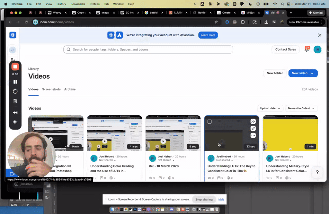Switch to the Midjou browser tab
This screenshot has height=214, width=329.
click(x=250, y=13)
